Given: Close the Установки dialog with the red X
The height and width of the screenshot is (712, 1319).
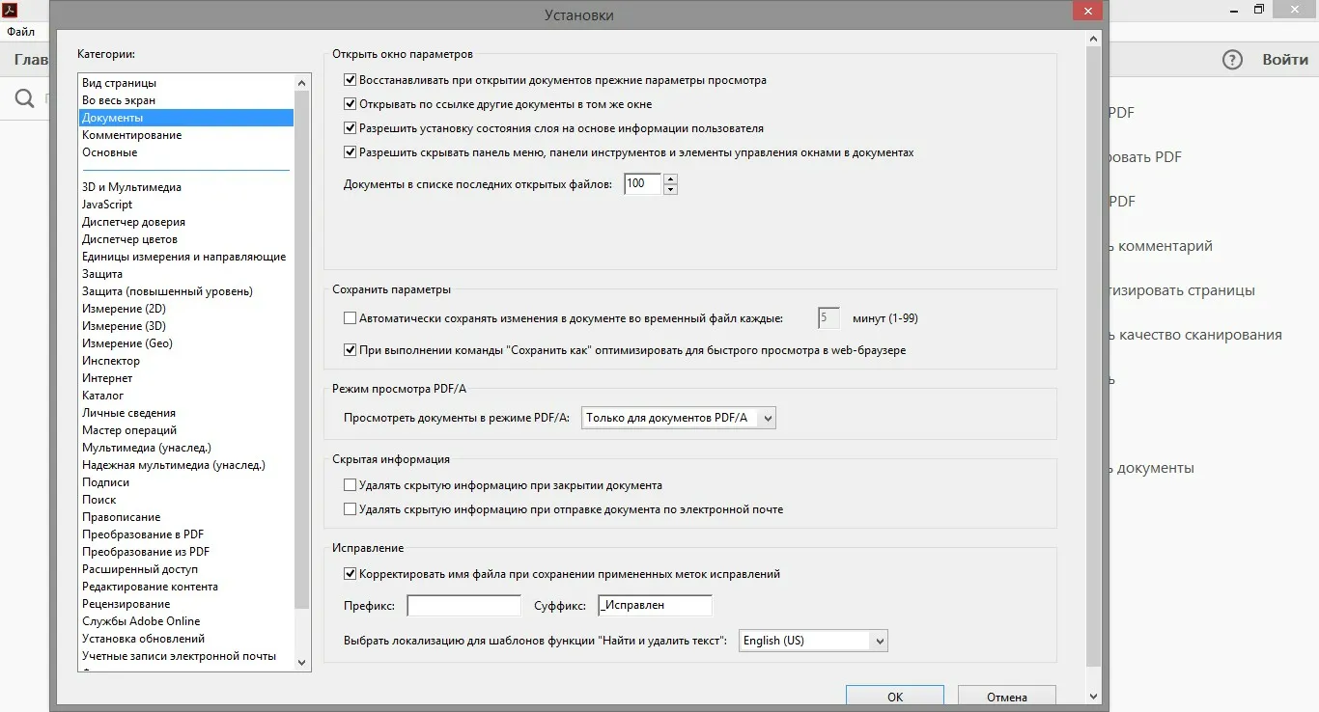Looking at the screenshot, I should [x=1087, y=12].
